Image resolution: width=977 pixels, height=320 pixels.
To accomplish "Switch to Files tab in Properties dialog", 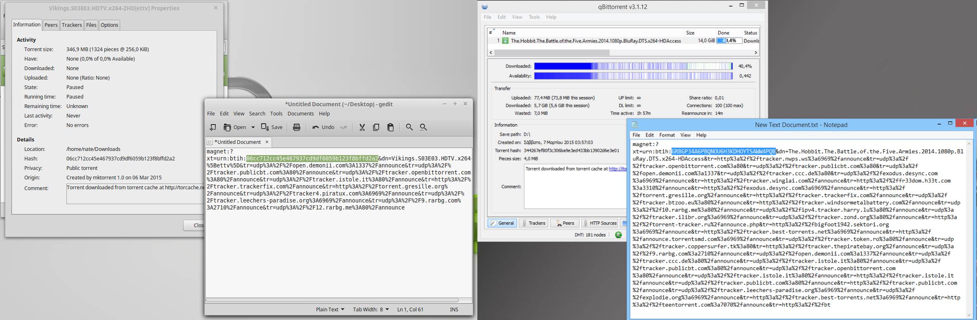I will (x=91, y=25).
